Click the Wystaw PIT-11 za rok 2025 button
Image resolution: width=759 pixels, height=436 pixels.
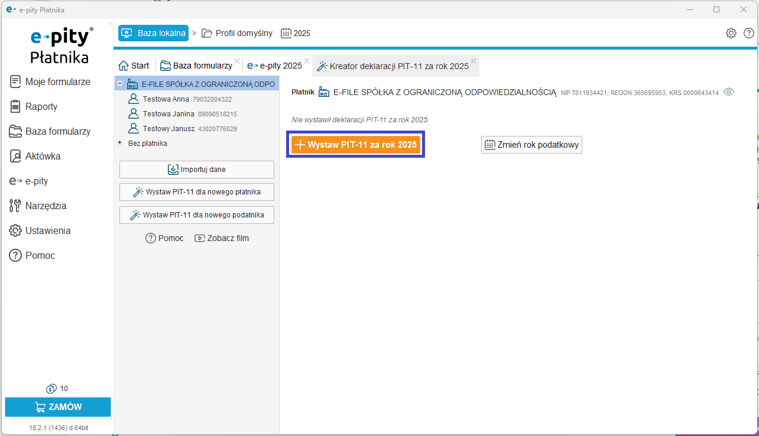[x=356, y=145]
